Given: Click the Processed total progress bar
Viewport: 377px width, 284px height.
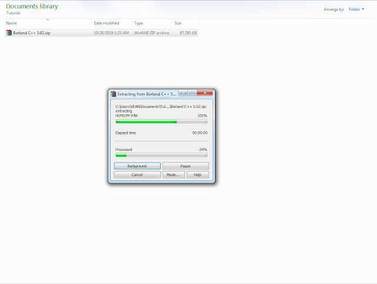Looking at the screenshot, I should [161, 156].
